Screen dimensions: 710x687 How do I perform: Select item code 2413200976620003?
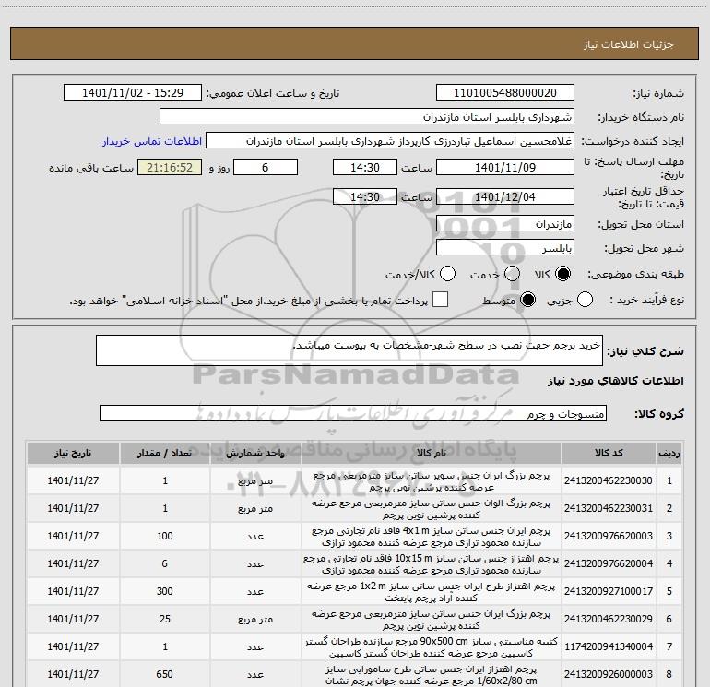point(609,536)
